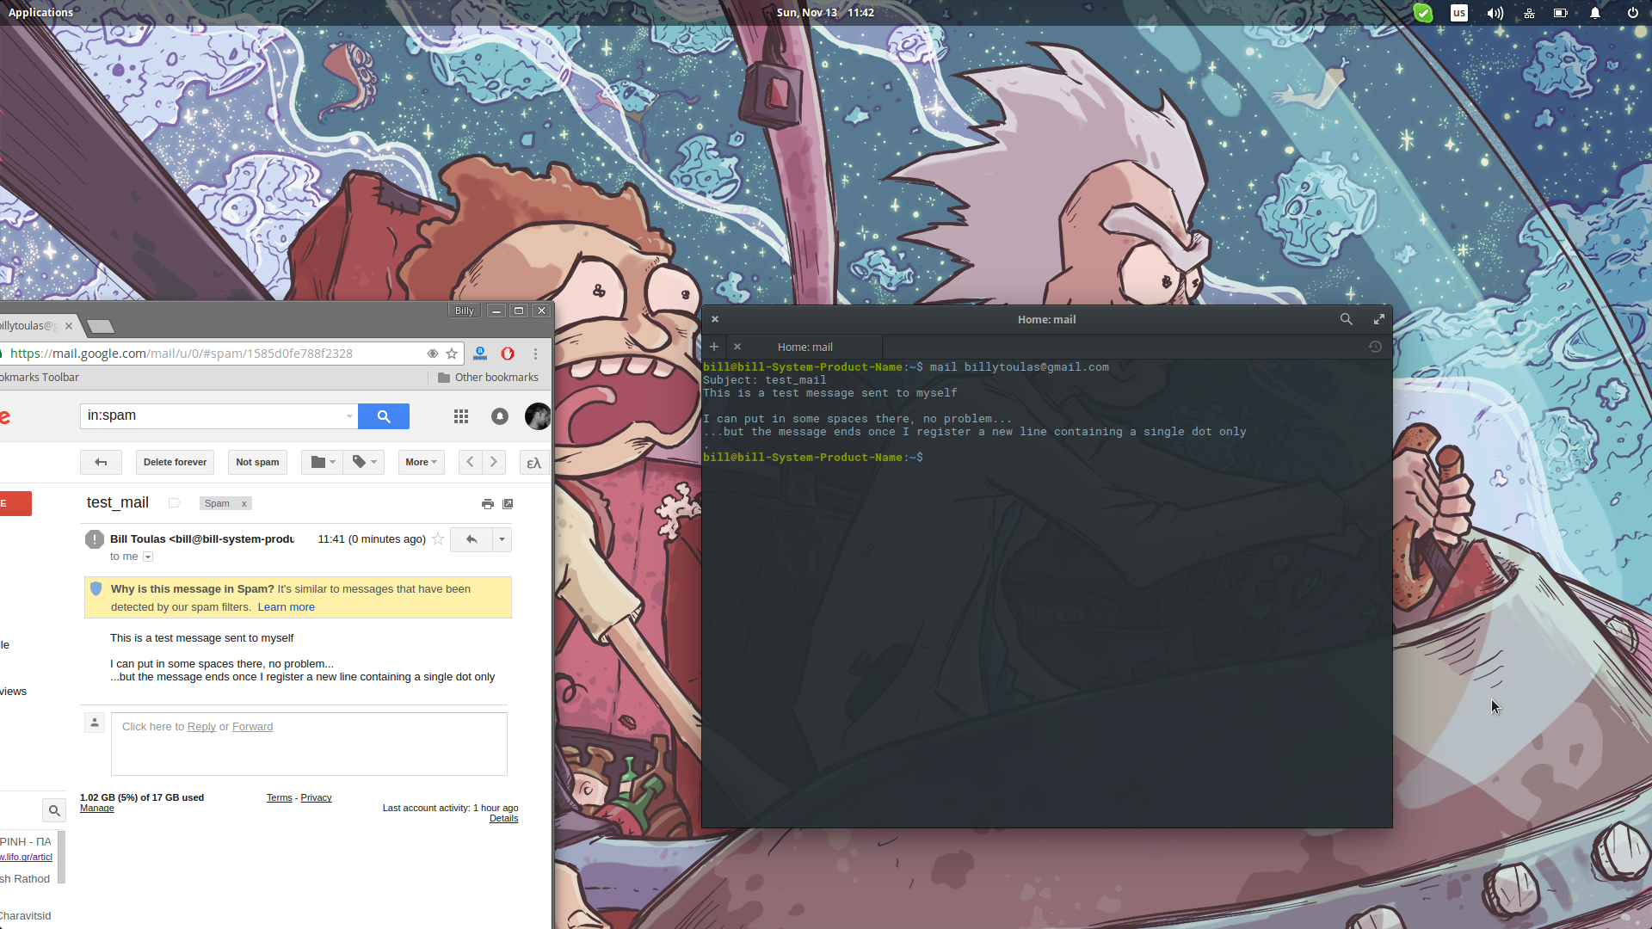Open a new browser tab
The height and width of the screenshot is (929, 1652).
(101, 326)
